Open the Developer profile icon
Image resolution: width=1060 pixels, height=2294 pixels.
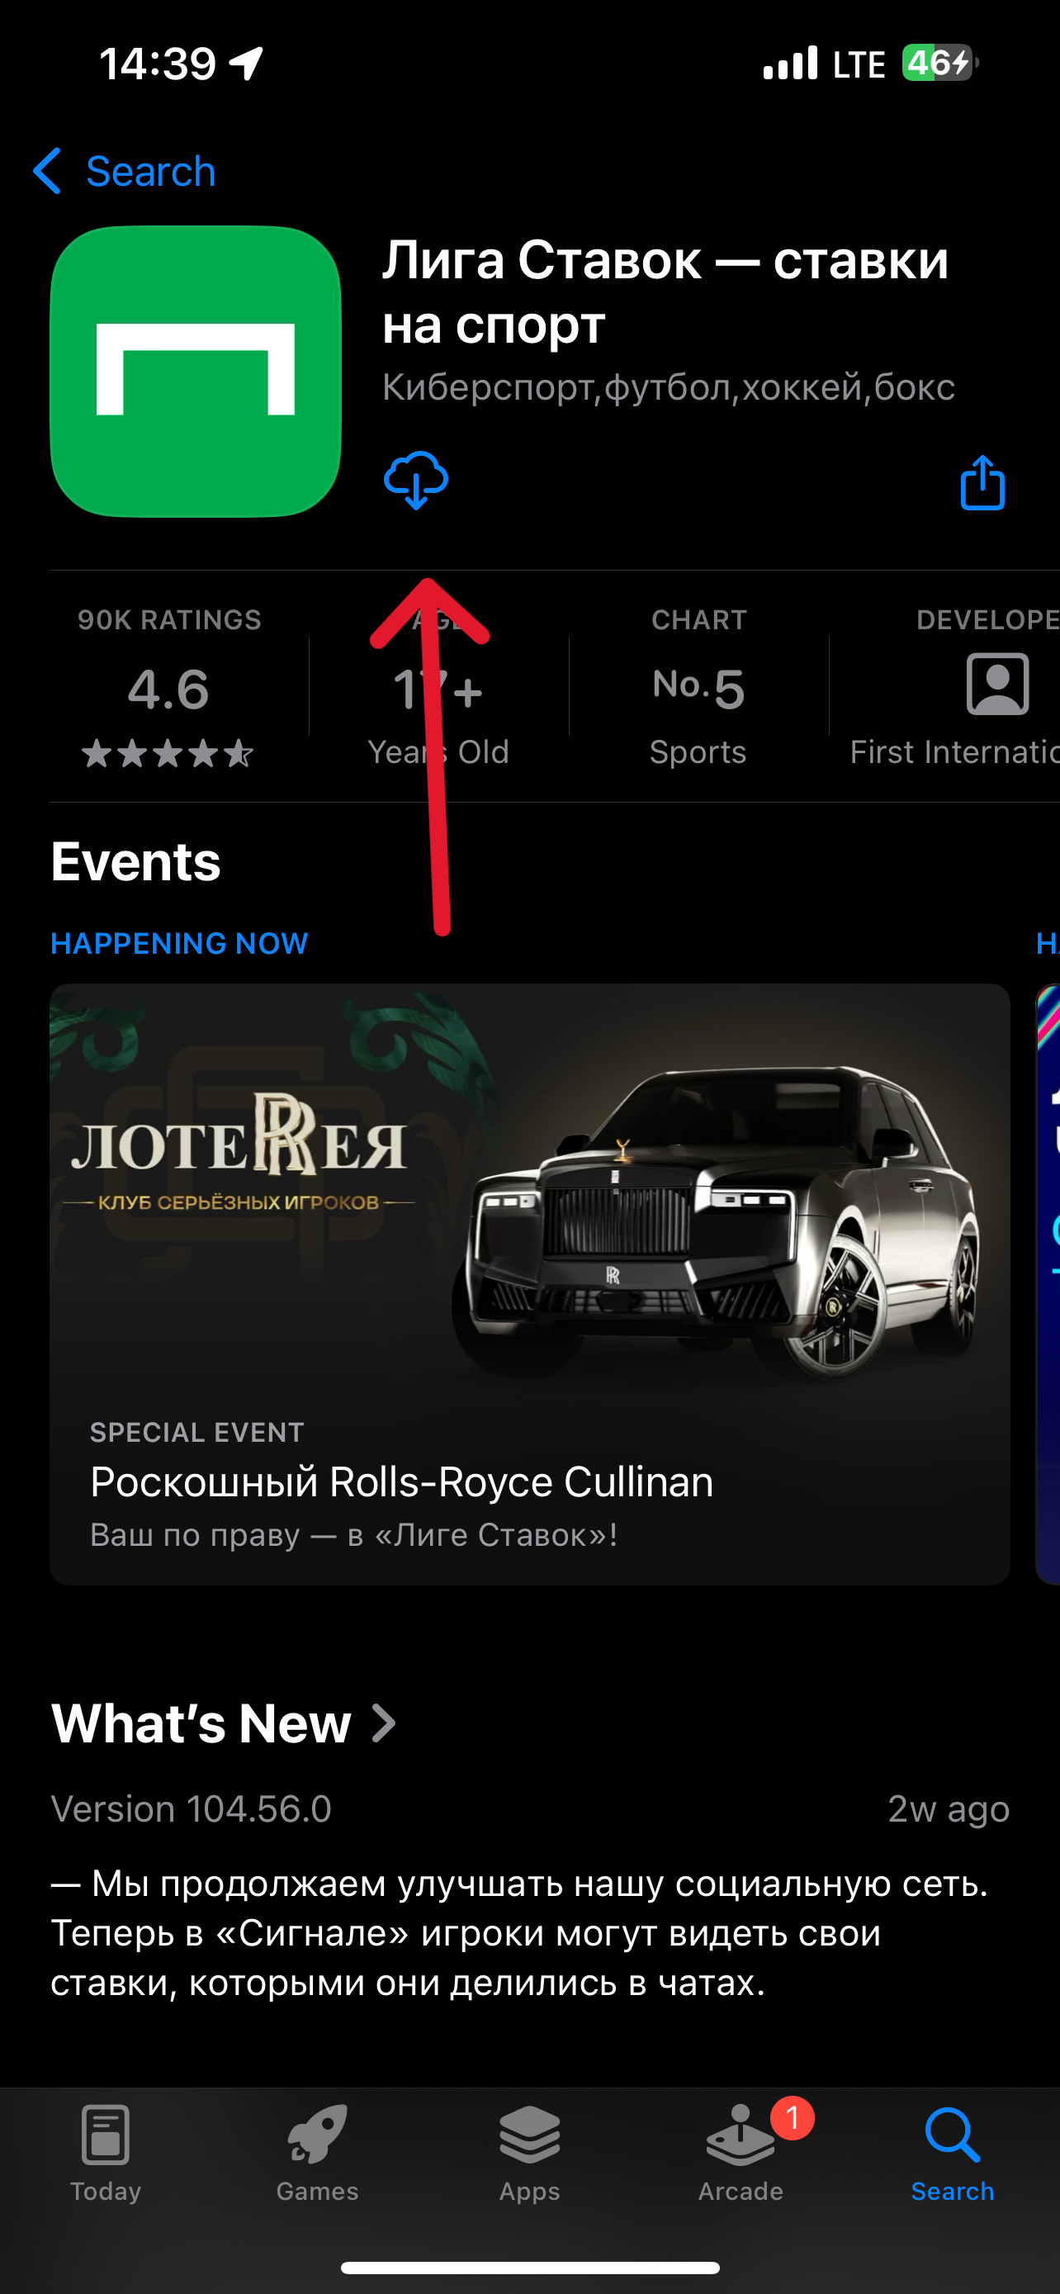point(998,684)
